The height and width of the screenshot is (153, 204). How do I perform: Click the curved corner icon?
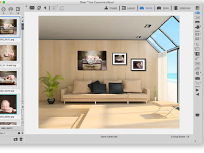pyautogui.click(x=197, y=59)
